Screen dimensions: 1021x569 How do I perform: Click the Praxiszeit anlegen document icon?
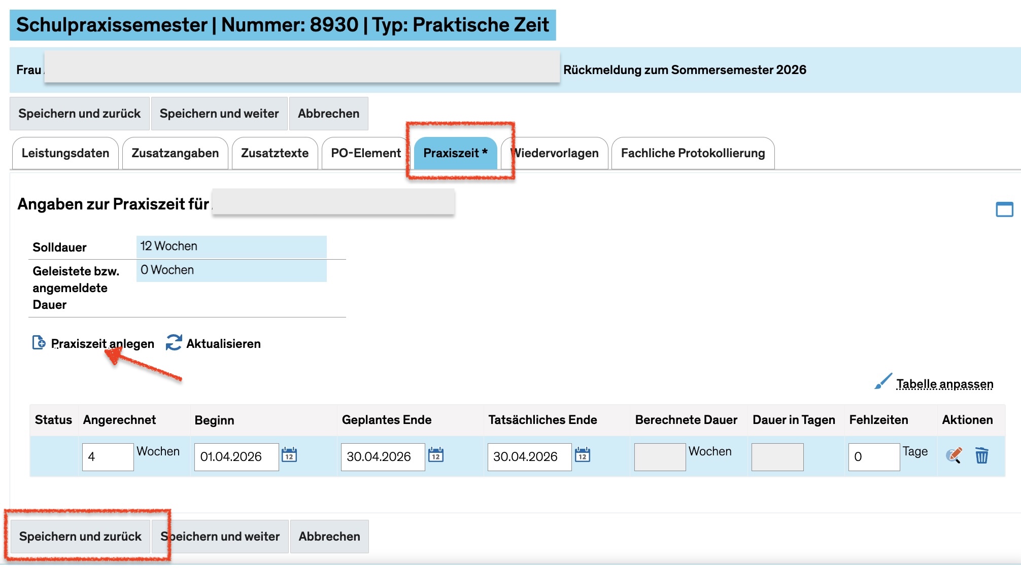[39, 343]
